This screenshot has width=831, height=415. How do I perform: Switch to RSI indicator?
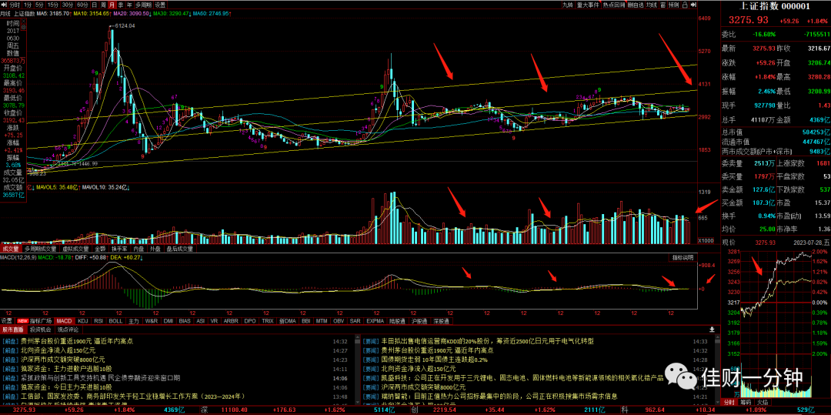coord(98,321)
